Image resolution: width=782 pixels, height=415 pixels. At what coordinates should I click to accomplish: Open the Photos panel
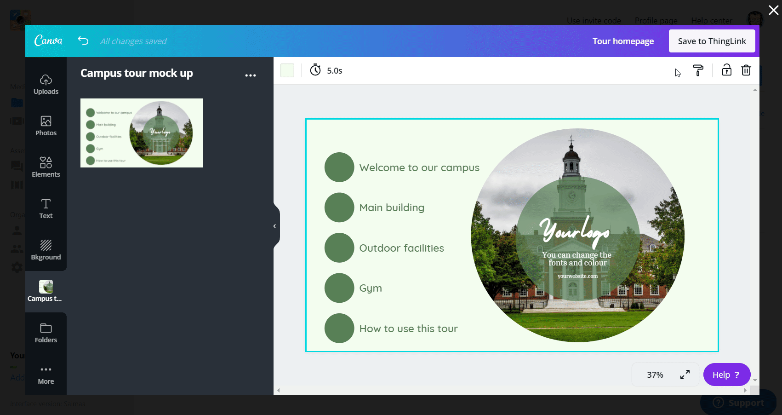[x=46, y=126]
